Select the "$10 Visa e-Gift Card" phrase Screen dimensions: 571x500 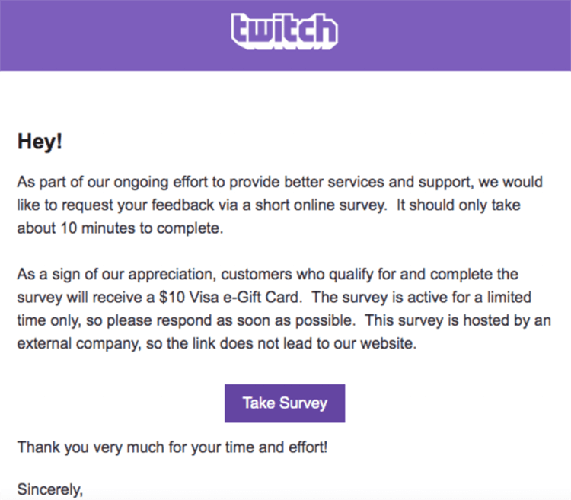tap(231, 298)
